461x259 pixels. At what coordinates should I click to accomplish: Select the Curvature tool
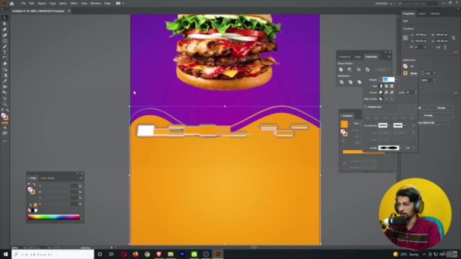point(5,35)
